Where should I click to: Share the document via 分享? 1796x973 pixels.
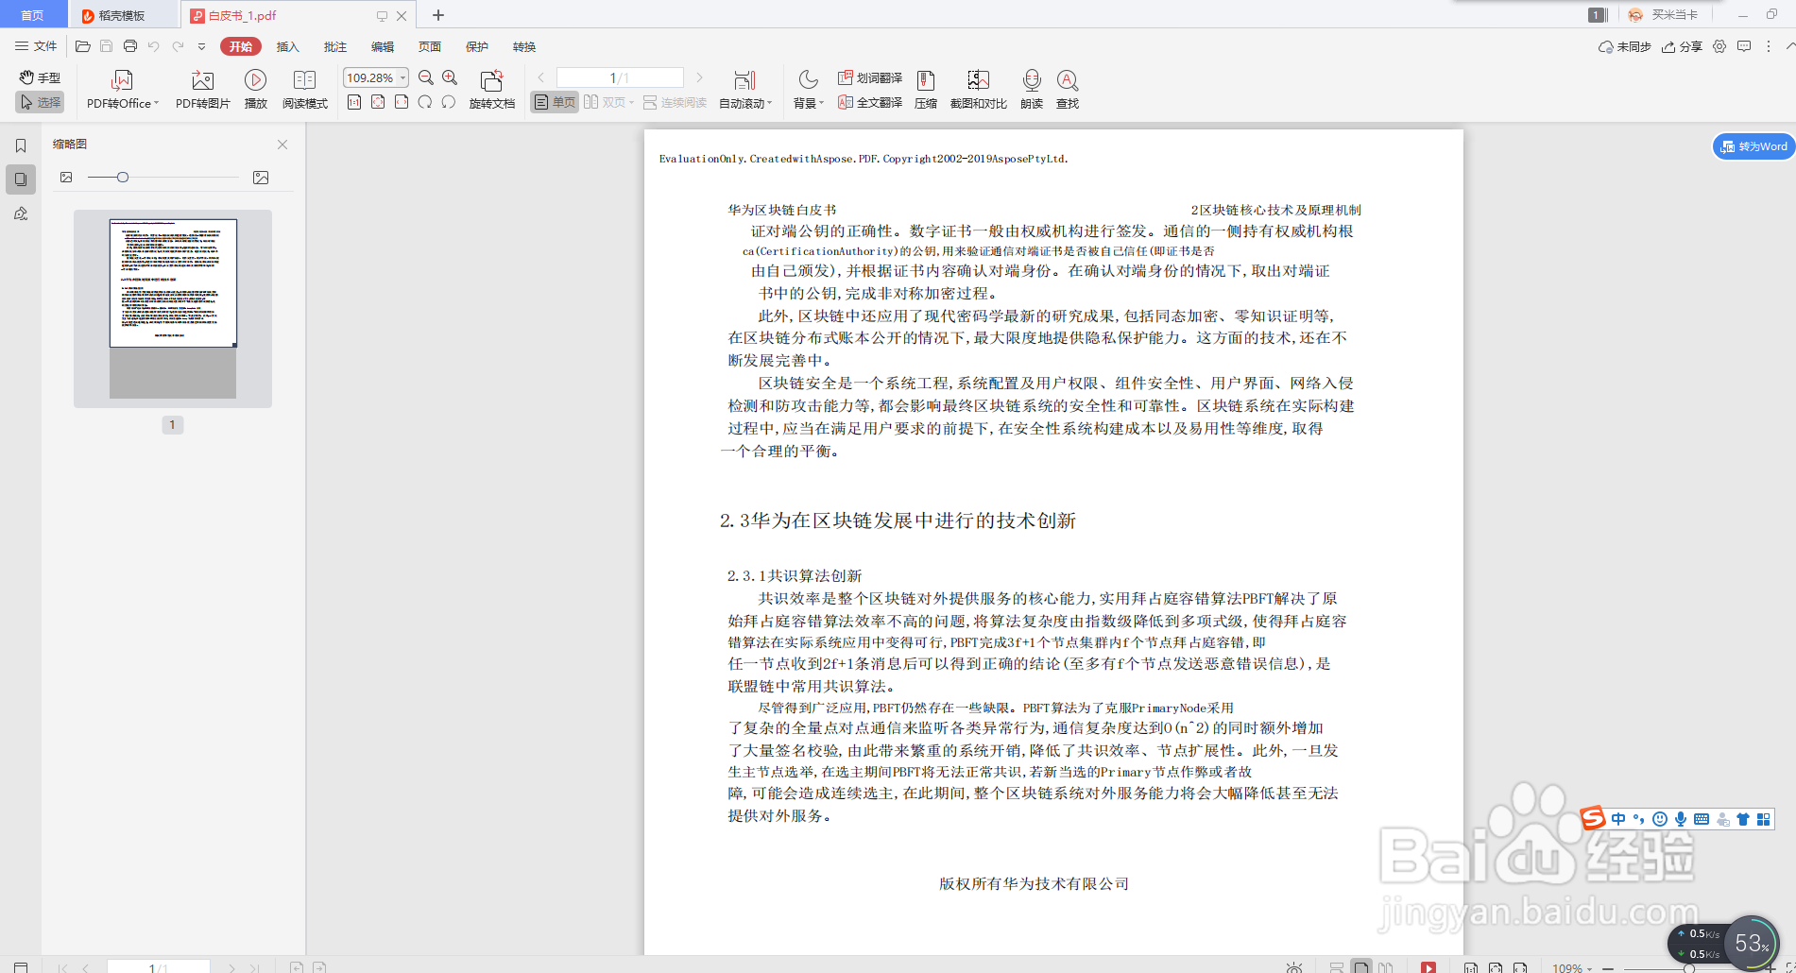pos(1682,46)
